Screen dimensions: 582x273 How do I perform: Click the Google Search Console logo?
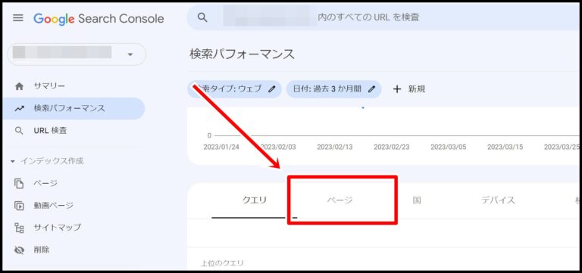pyautogui.click(x=99, y=18)
